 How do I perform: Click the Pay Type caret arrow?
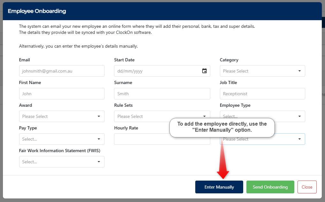99,139
